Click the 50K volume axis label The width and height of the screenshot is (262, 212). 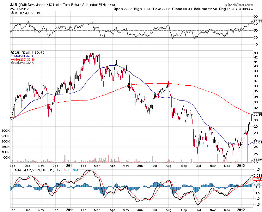pos(6,157)
